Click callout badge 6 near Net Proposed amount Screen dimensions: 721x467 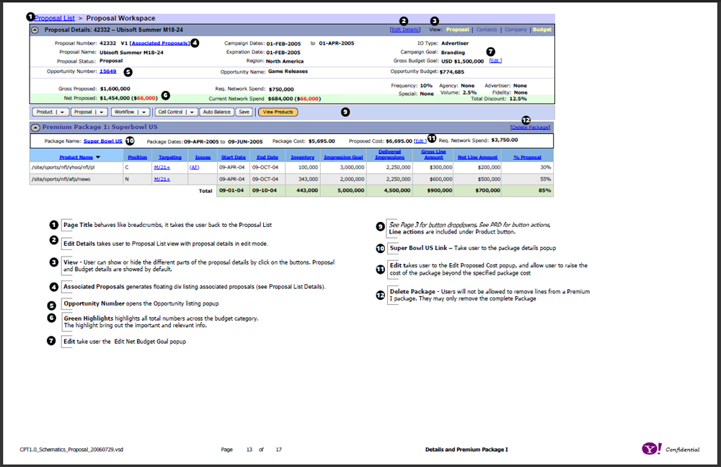tap(166, 95)
